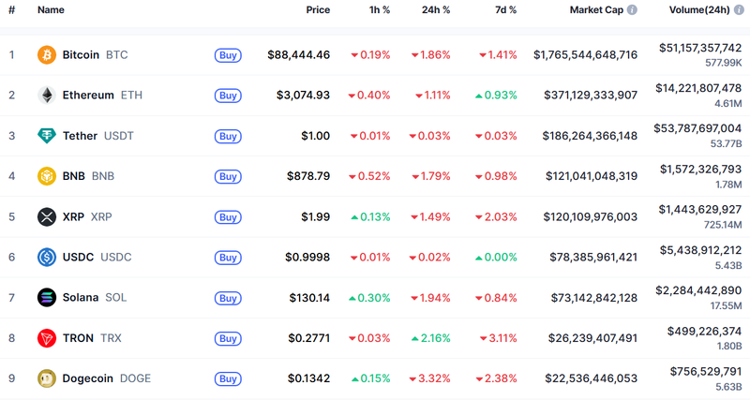Click the USDC logo icon

[x=46, y=257]
